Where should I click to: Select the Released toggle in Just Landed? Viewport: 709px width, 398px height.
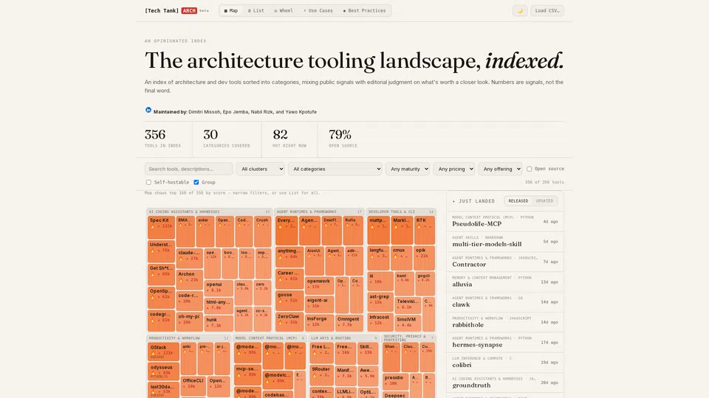click(x=518, y=200)
